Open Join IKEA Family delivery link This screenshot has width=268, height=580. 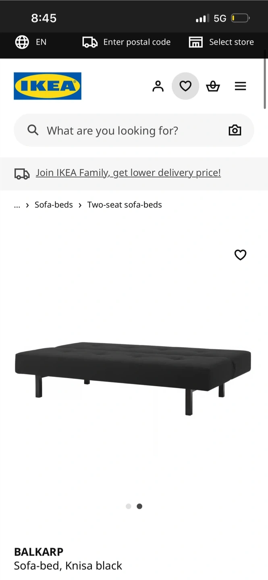[x=128, y=173]
